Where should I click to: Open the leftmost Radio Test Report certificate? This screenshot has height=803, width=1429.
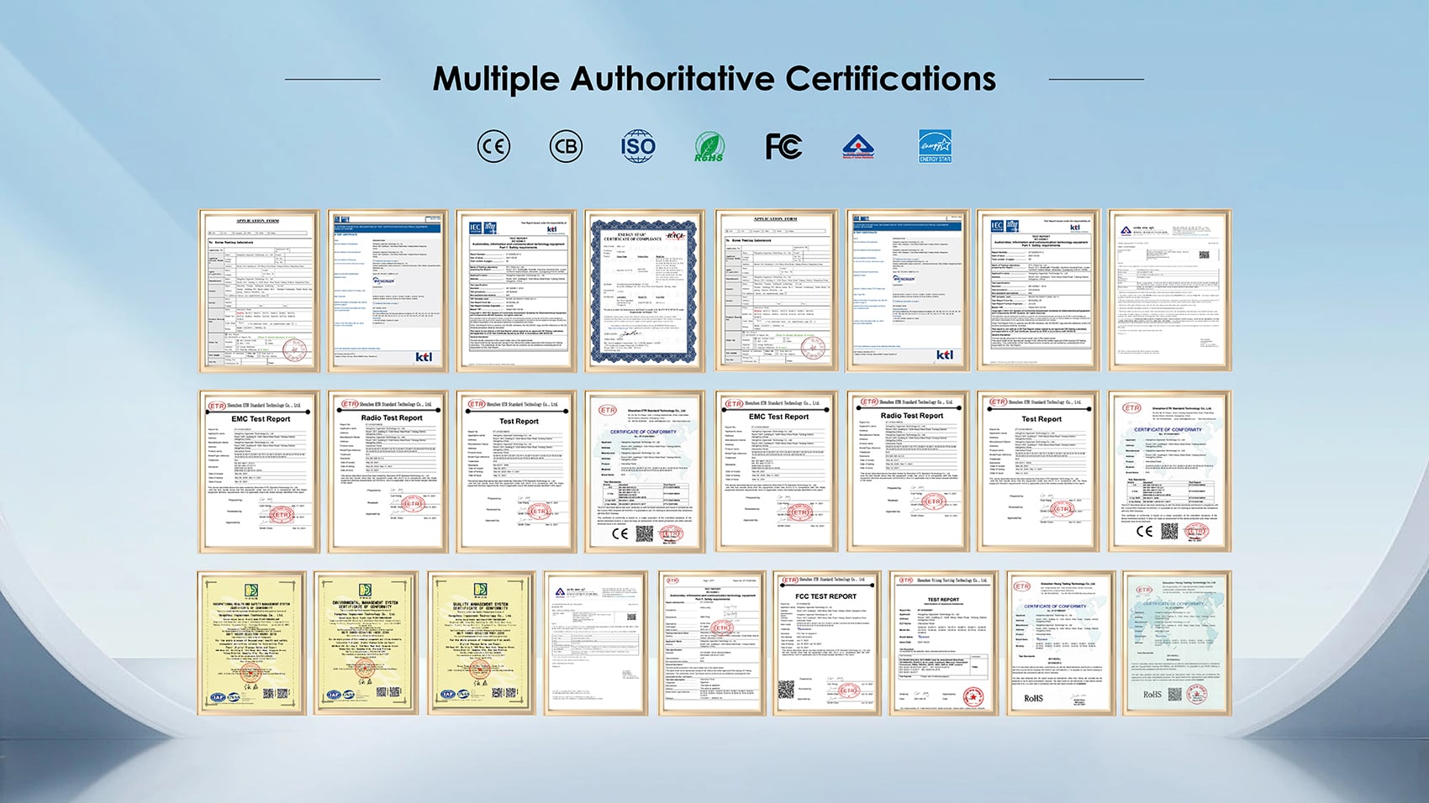[388, 471]
